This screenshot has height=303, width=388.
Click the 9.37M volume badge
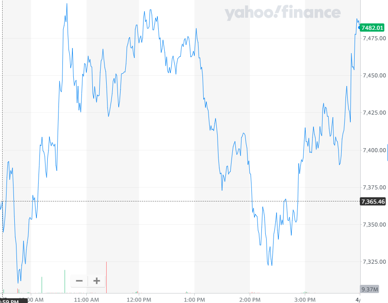pos(370,289)
